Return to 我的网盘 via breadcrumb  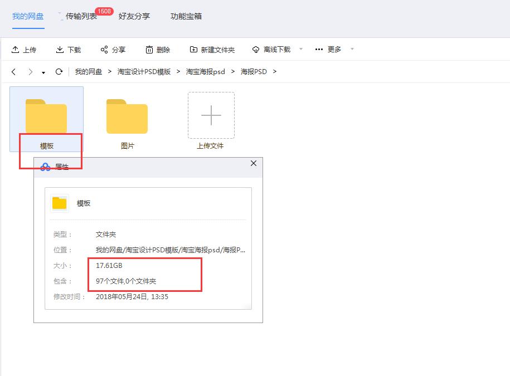[x=87, y=72]
